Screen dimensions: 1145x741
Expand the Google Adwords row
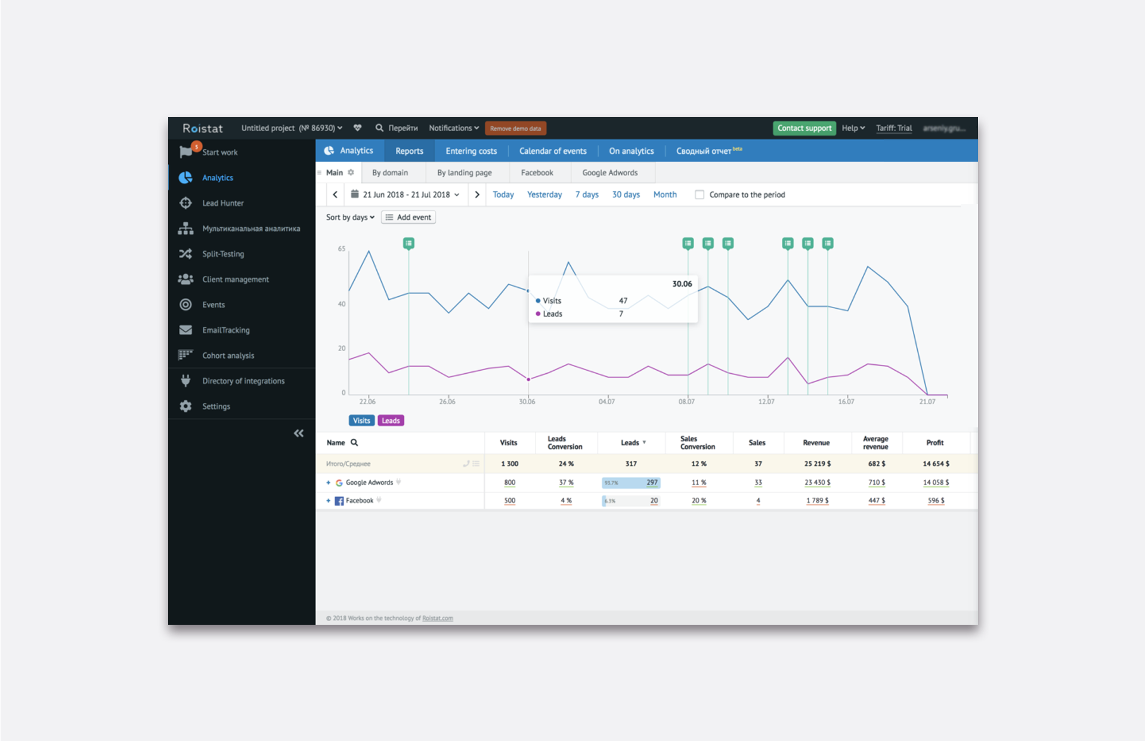click(328, 482)
